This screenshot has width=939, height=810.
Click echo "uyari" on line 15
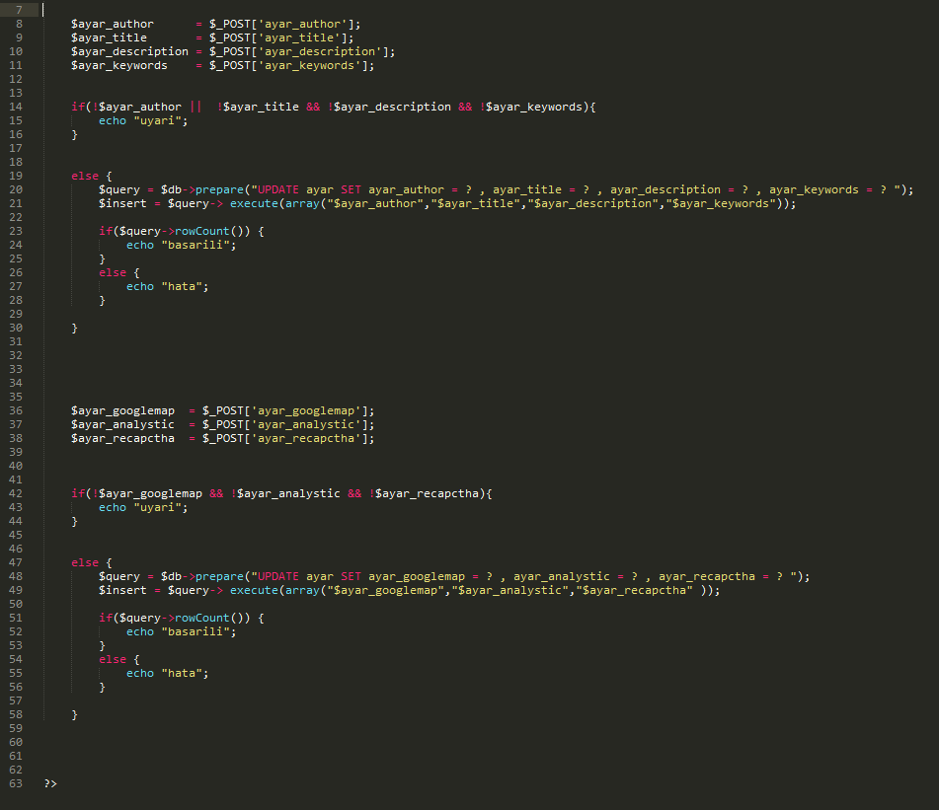[143, 120]
